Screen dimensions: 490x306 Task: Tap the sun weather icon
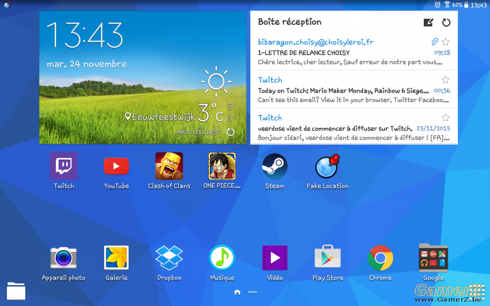216,82
